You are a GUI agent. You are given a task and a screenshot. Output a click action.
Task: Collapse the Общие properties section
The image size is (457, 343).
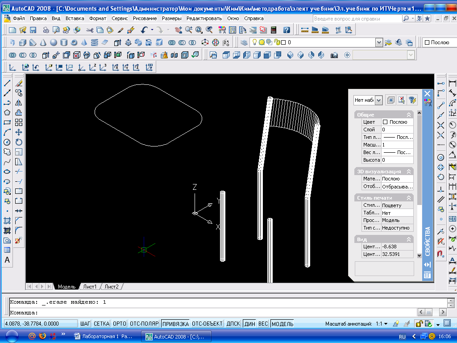[x=409, y=115]
